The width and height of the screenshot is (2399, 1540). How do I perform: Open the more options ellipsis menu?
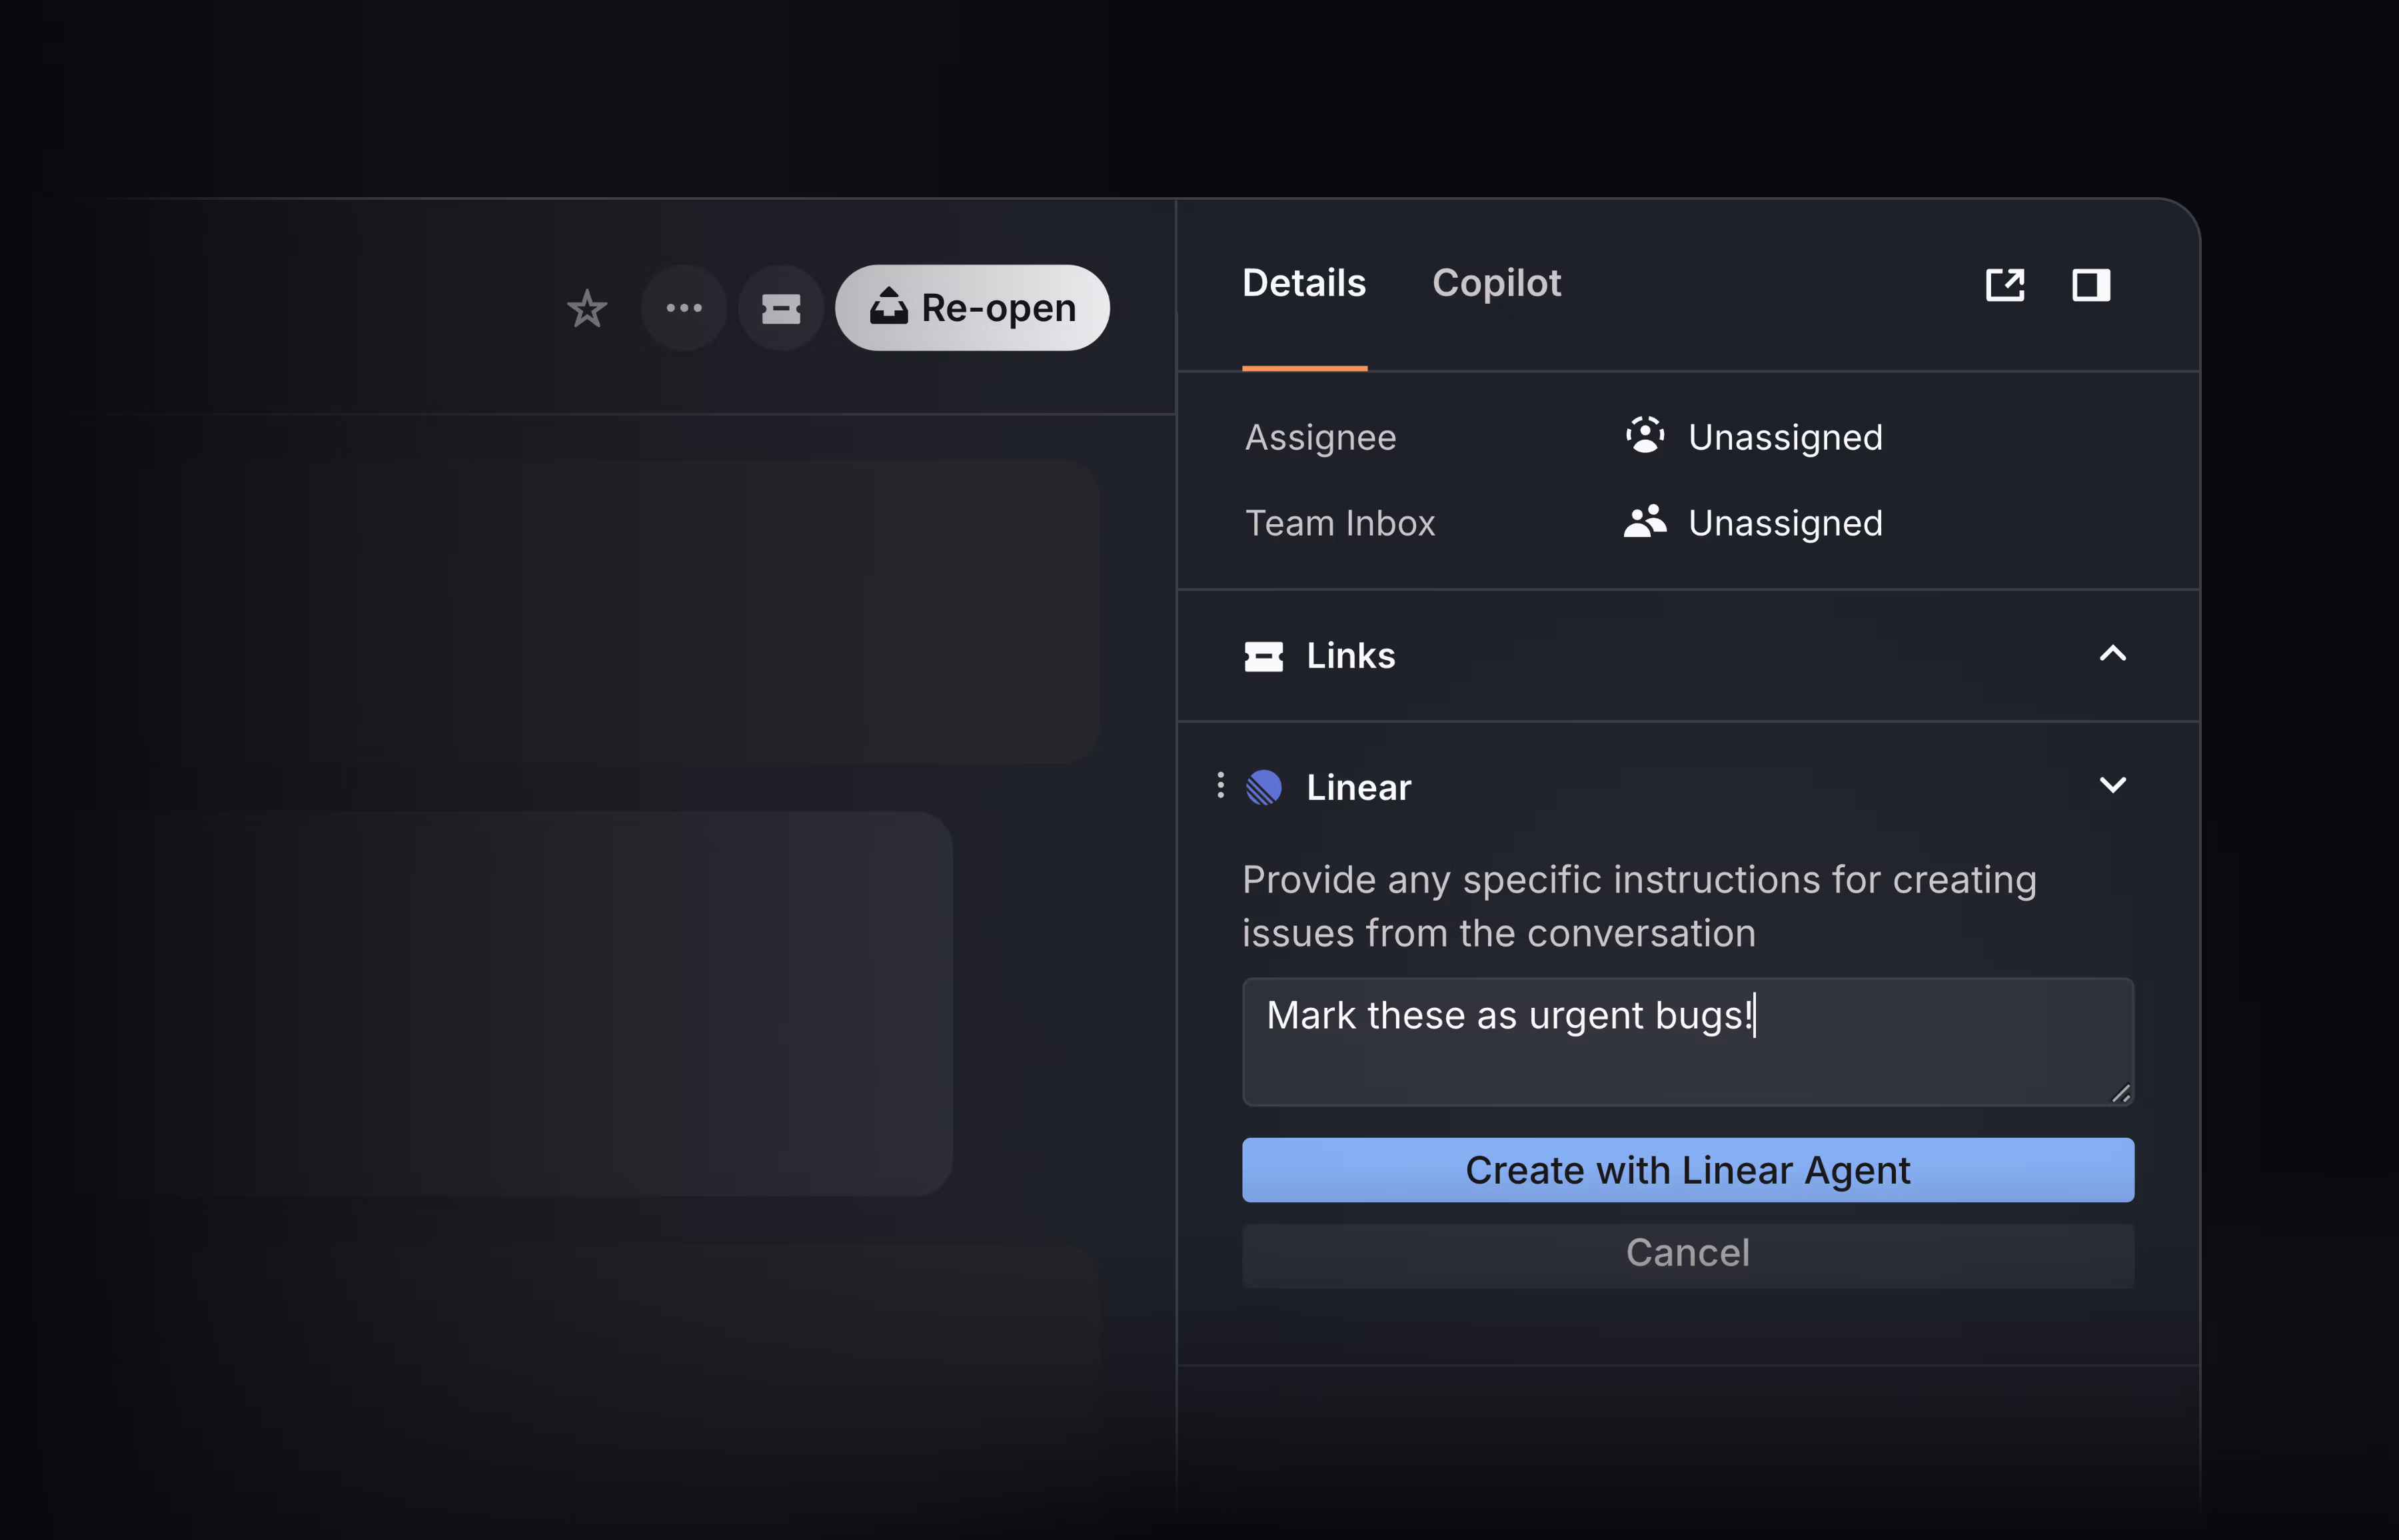click(683, 308)
